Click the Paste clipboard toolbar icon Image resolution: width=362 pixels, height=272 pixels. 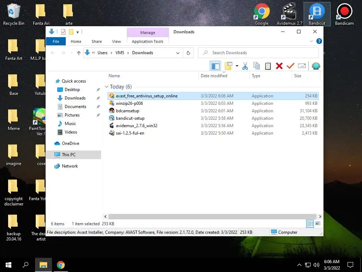[268, 66]
